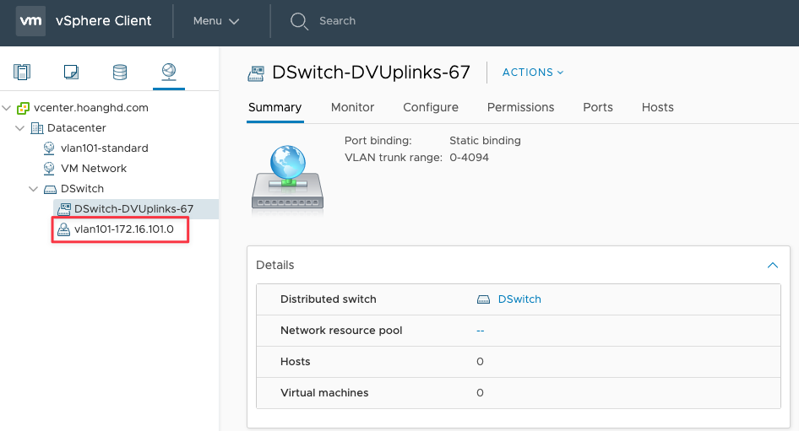The image size is (799, 431).
Task: Click the DSwitch-DVUplinks-67 uplink icon in tree
Action: coord(63,208)
